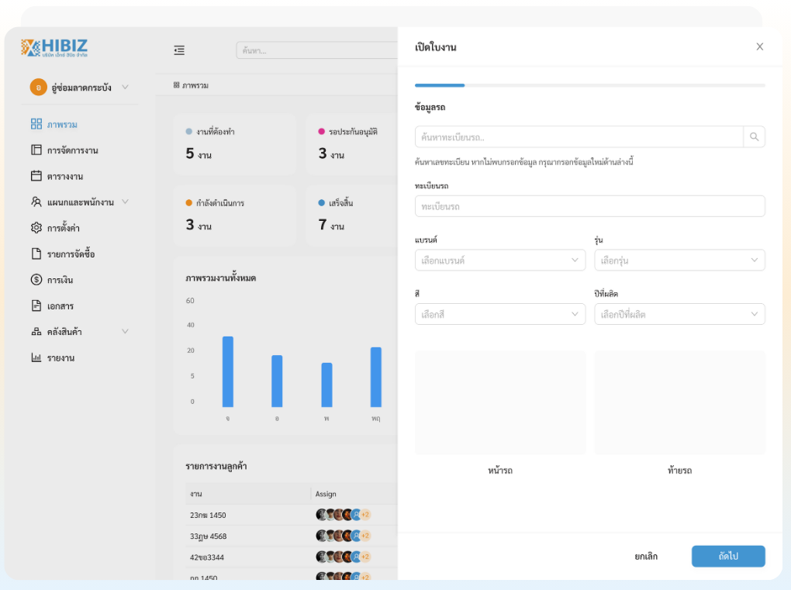
Task: Click the dollar icon for การเงิน
Action: click(36, 280)
